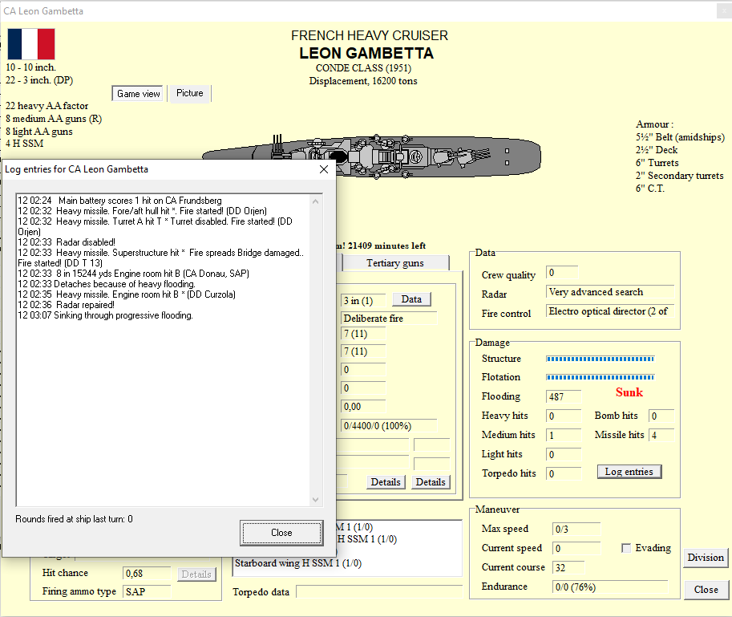Click the French flag icon
This screenshot has width=732, height=617.
click(30, 44)
